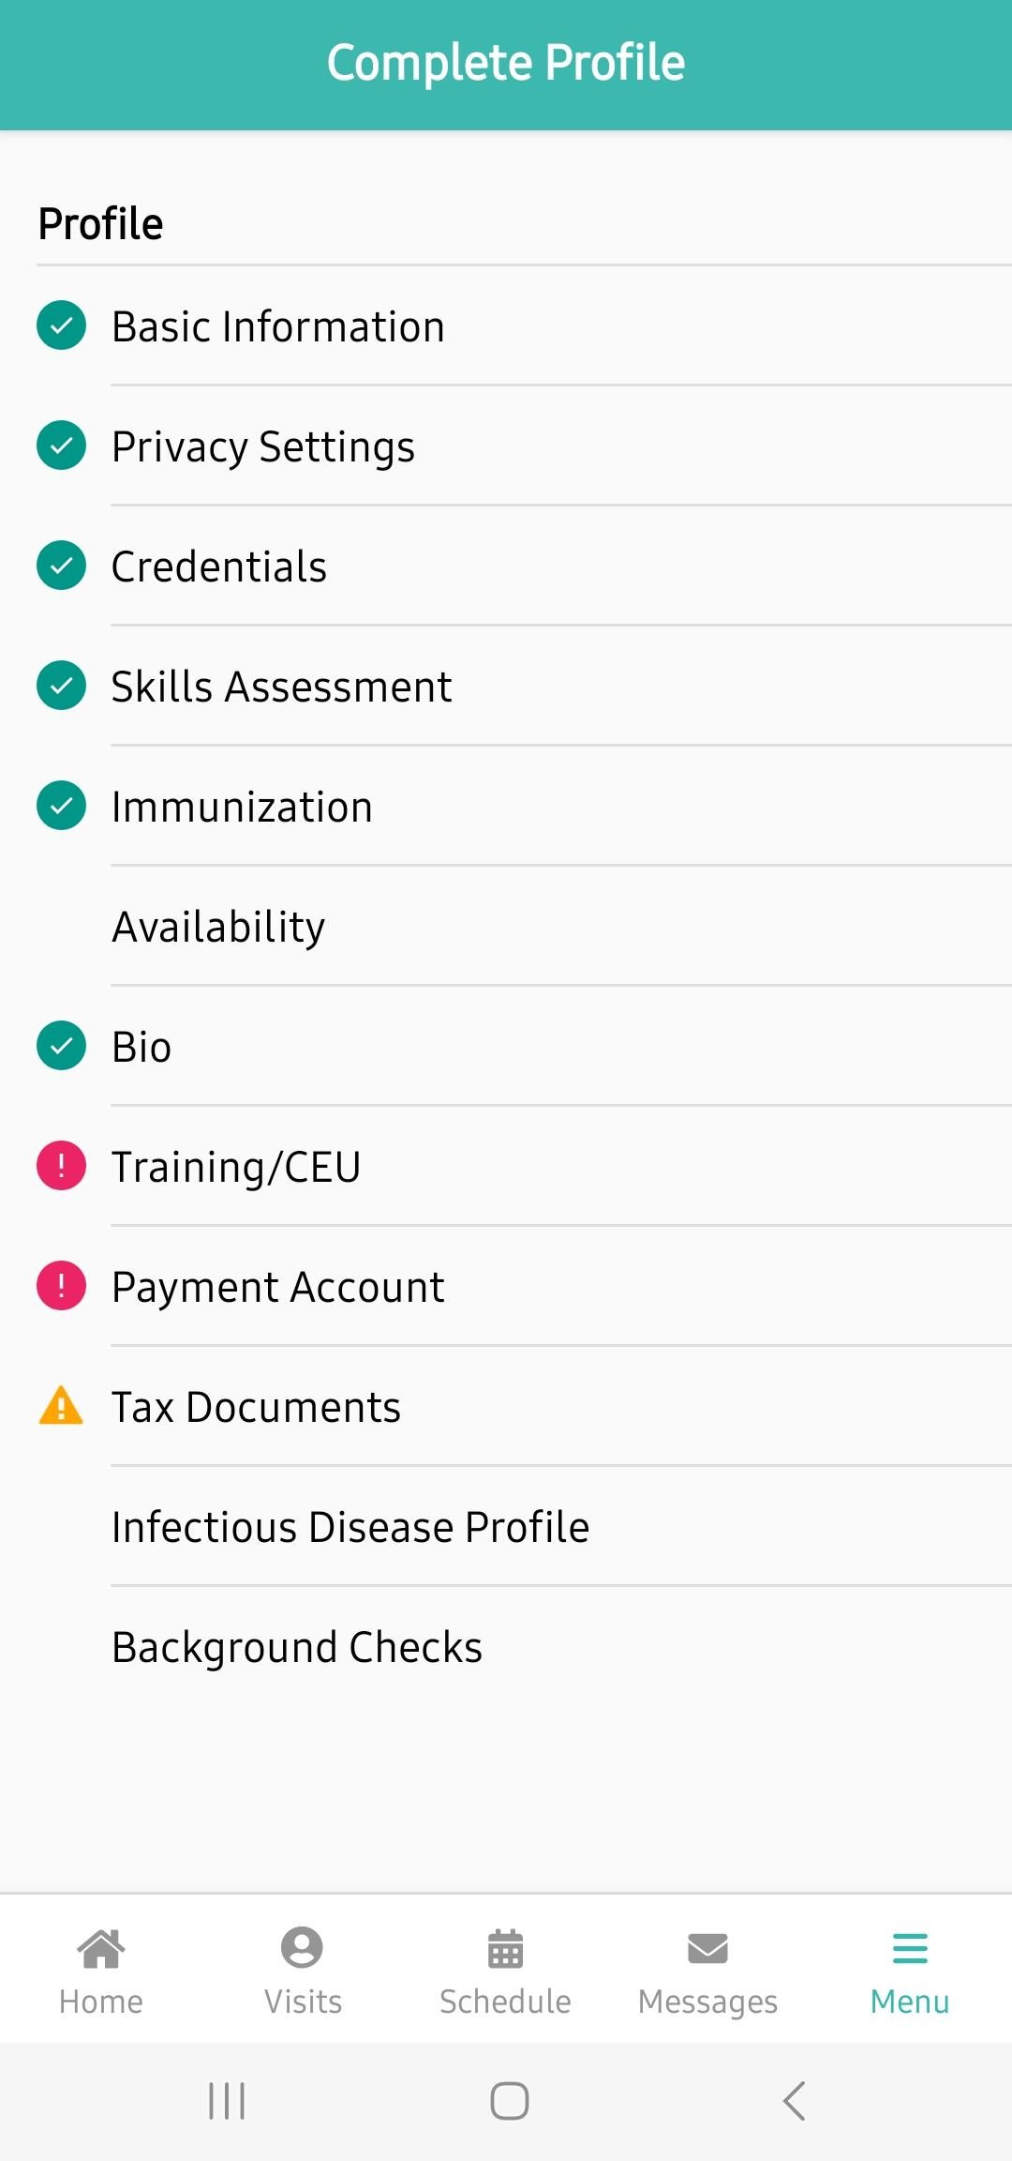
Task: Tap the yellow warning triangle beside Tax Documents
Action: pyautogui.click(x=61, y=1405)
